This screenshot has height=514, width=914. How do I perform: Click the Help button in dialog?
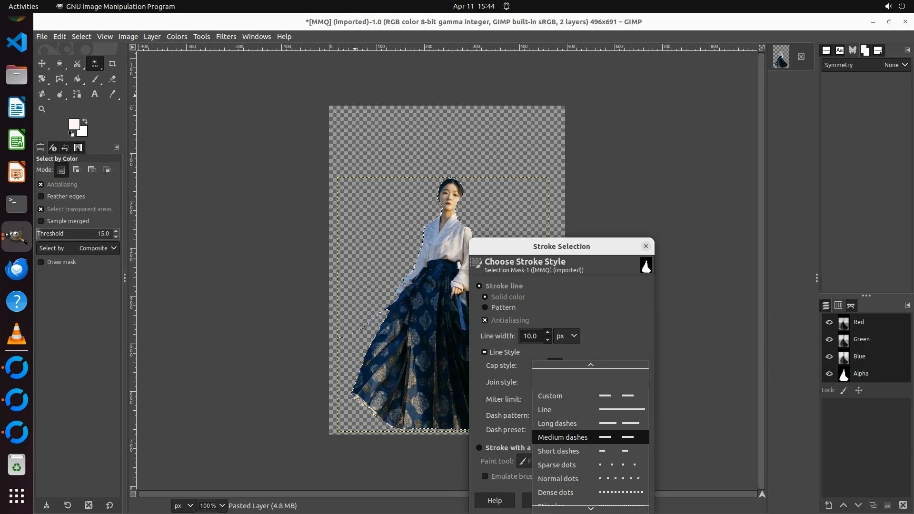pos(494,500)
